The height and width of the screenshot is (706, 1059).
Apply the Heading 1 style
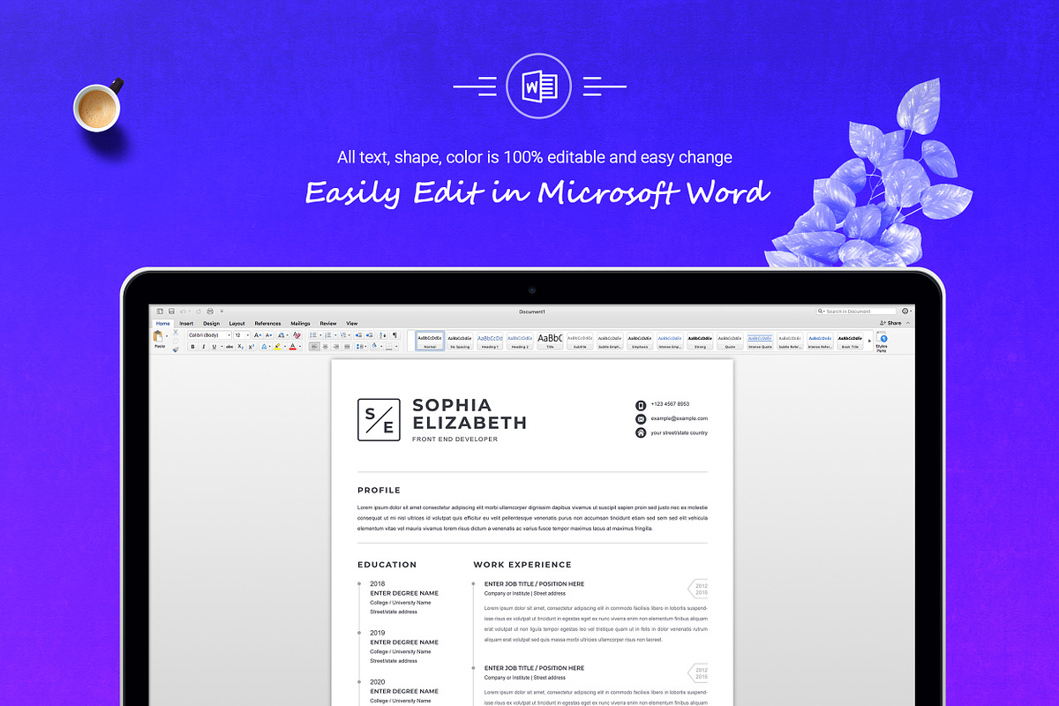click(x=490, y=341)
